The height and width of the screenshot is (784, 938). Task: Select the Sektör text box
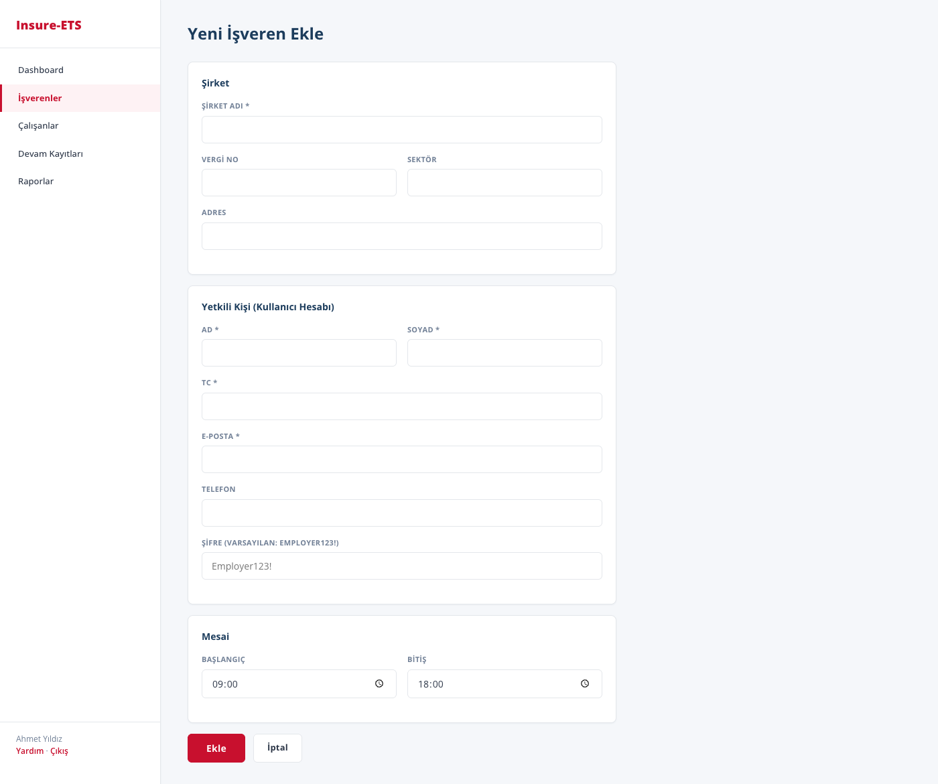(505, 182)
